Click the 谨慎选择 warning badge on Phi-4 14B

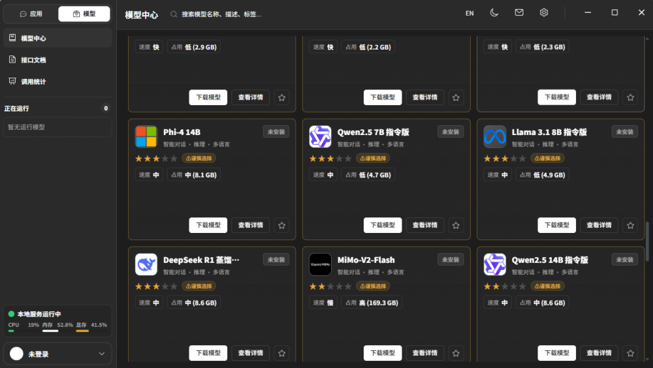199,158
